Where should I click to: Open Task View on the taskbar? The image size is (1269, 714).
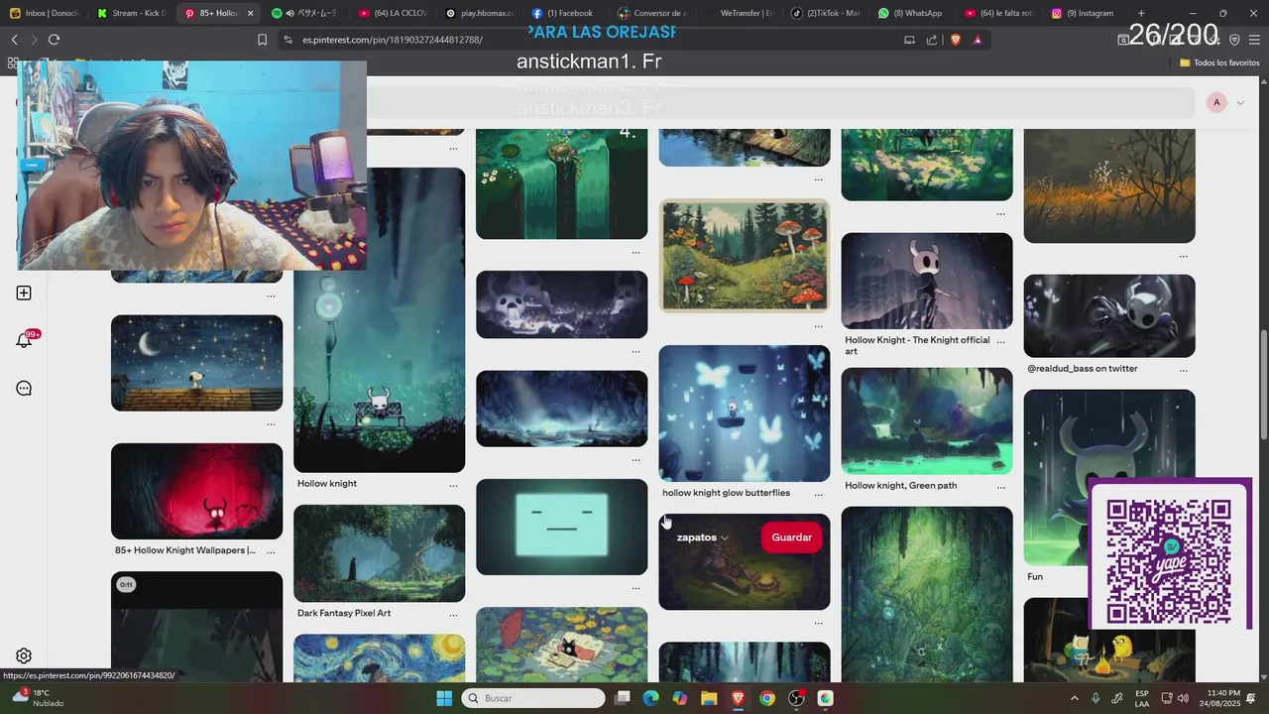622,698
